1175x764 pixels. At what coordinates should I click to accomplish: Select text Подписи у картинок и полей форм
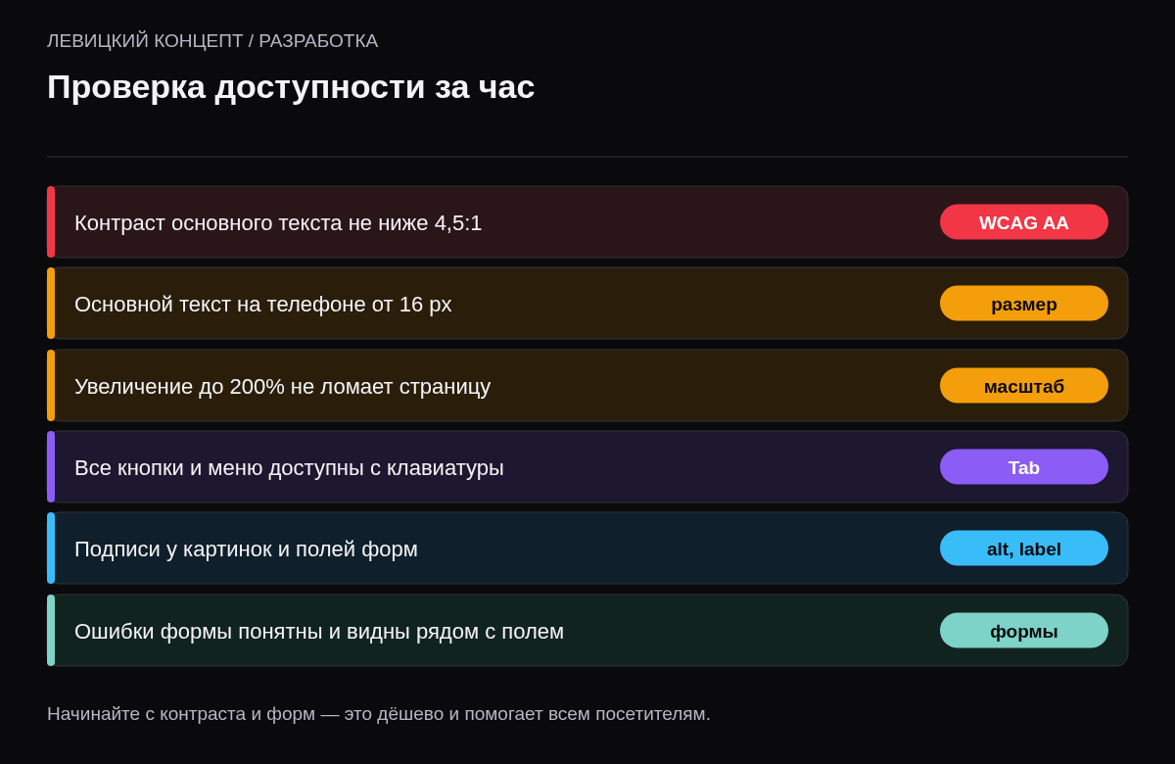pyautogui.click(x=246, y=549)
